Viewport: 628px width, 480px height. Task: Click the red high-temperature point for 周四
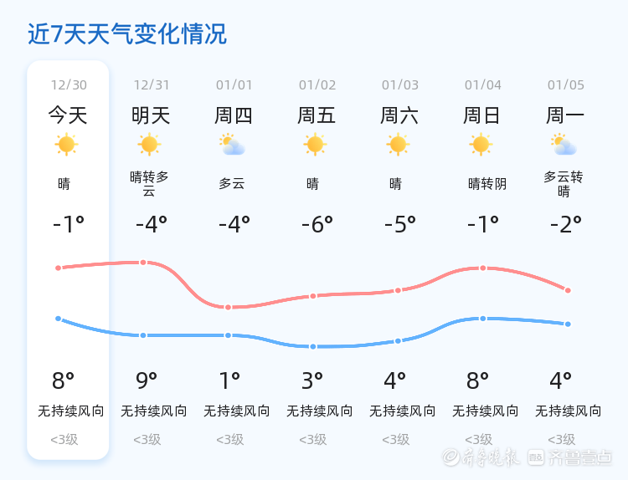click(228, 307)
